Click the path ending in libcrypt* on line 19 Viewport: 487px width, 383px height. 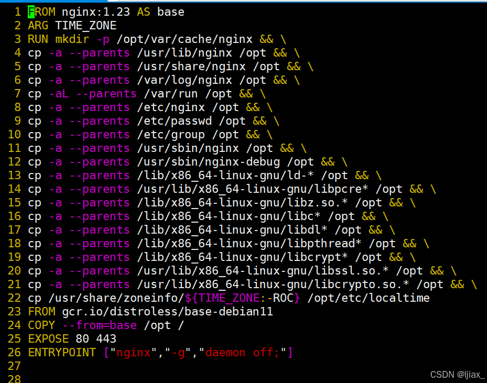pos(242,258)
